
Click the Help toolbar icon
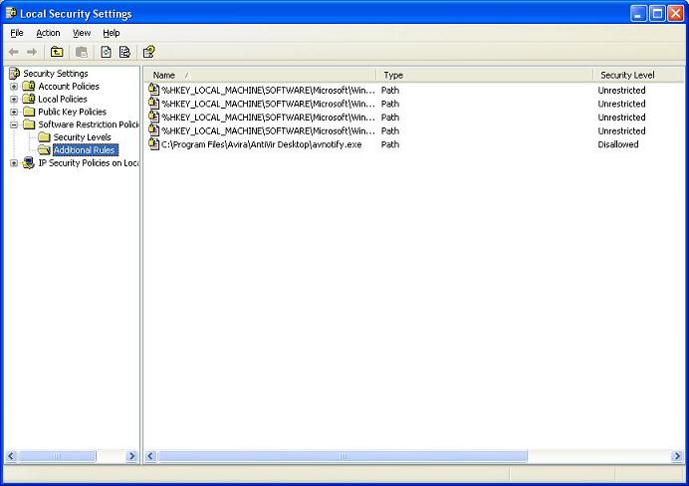(x=149, y=52)
